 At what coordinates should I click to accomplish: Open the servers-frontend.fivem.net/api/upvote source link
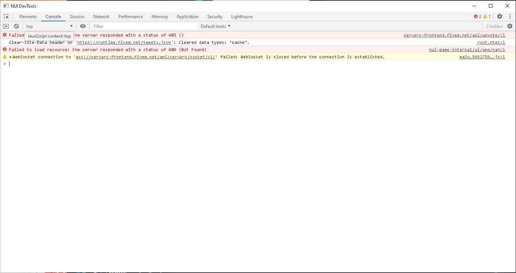[454, 35]
